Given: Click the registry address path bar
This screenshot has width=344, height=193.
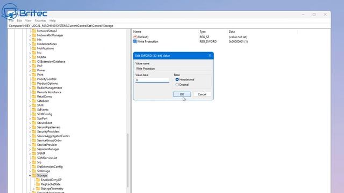Looking at the screenshot, I should tap(169, 26).
